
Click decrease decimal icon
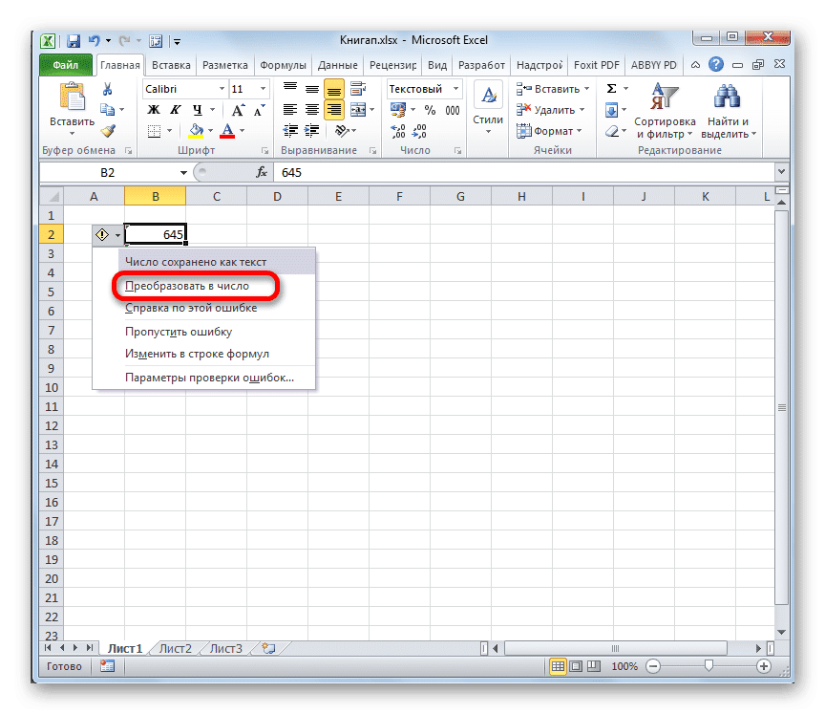419,131
